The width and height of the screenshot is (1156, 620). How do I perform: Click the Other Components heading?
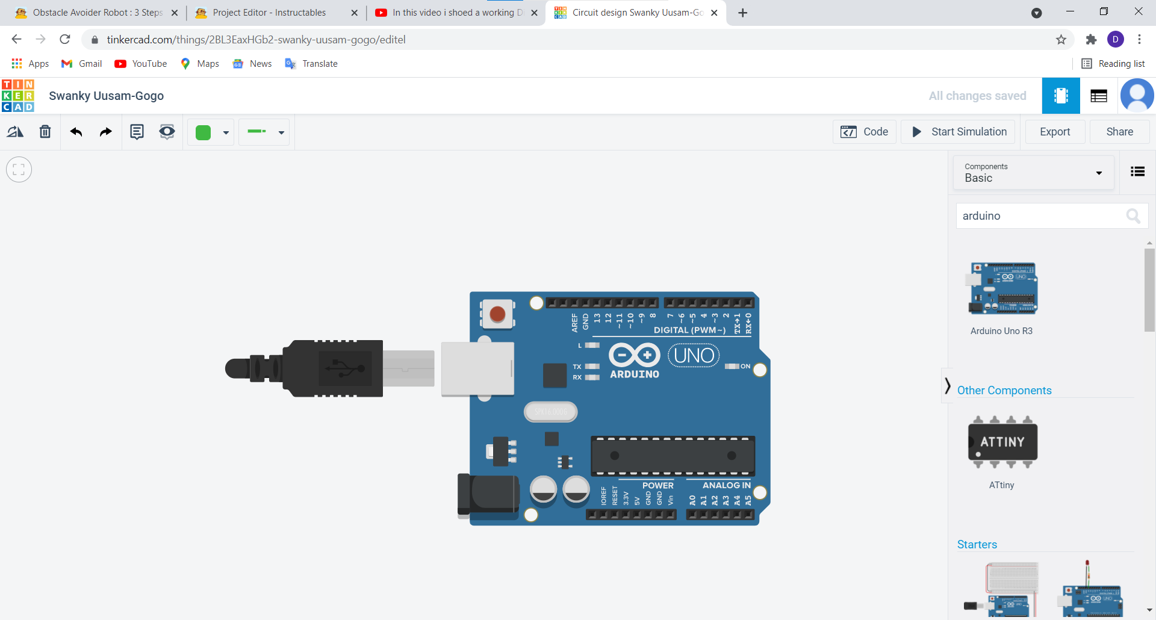tap(1004, 390)
